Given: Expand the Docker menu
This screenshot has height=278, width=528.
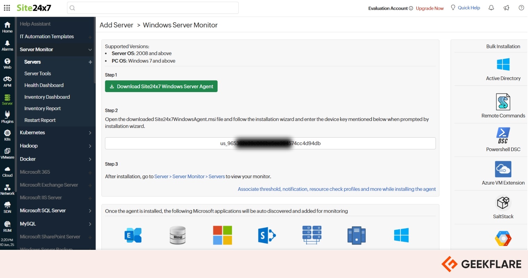Looking at the screenshot, I should coord(90,159).
